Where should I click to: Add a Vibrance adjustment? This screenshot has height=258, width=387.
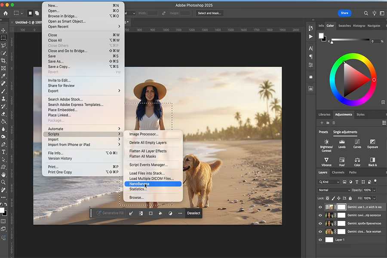(326, 162)
